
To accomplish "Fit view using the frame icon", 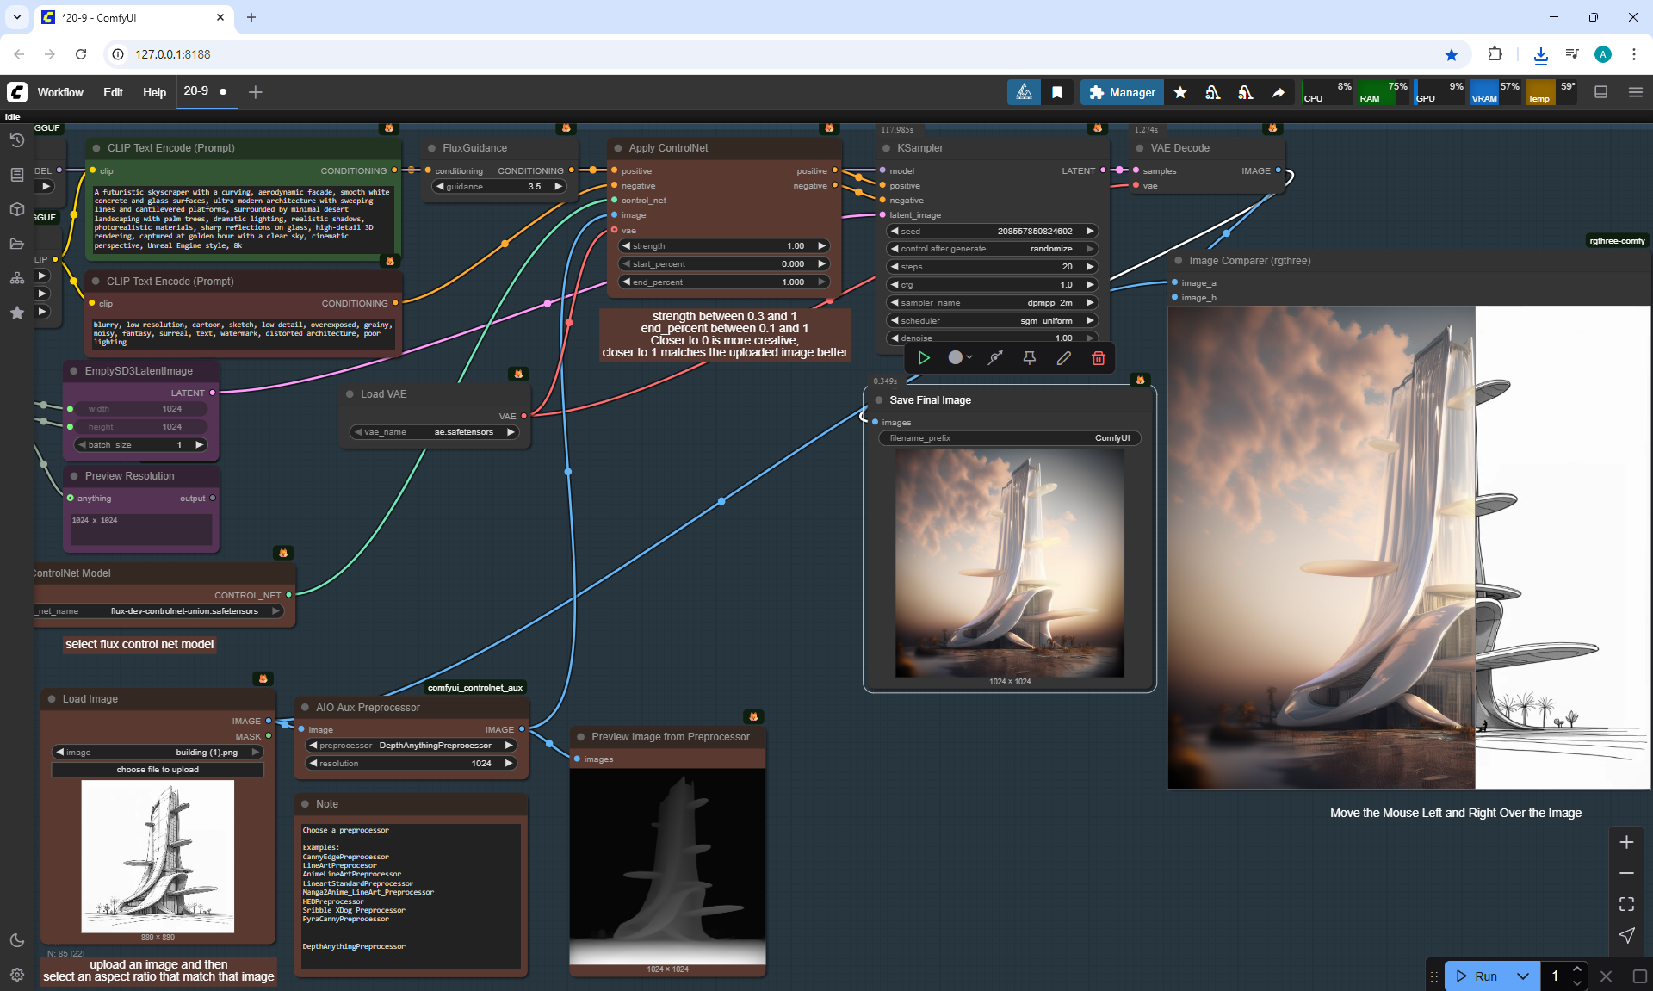I will tap(1626, 904).
